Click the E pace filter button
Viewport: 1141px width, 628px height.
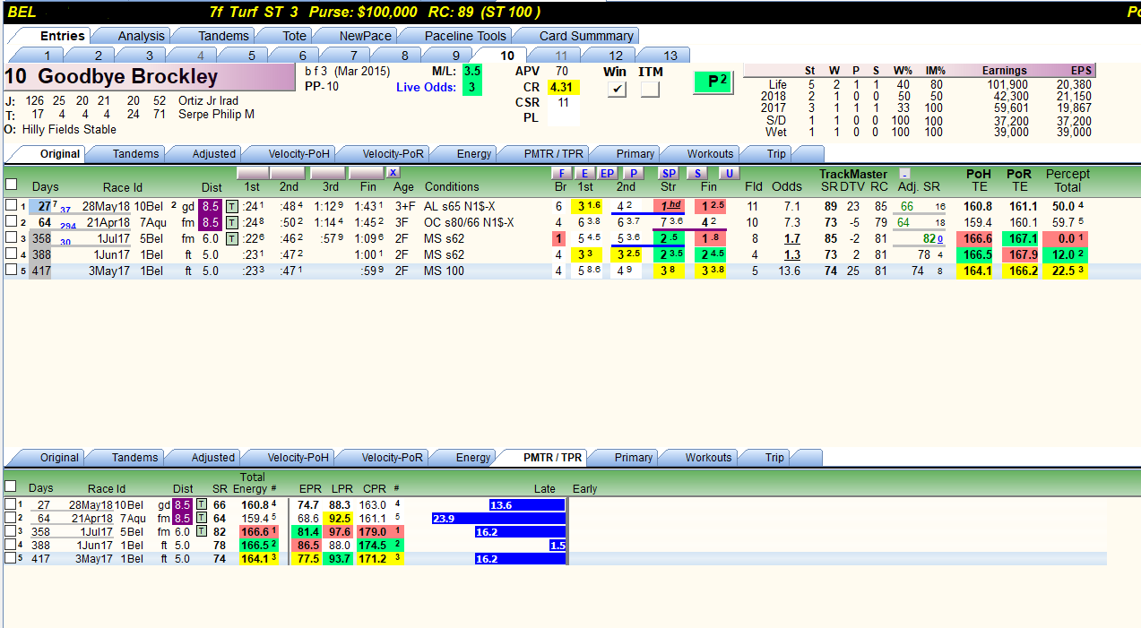584,173
